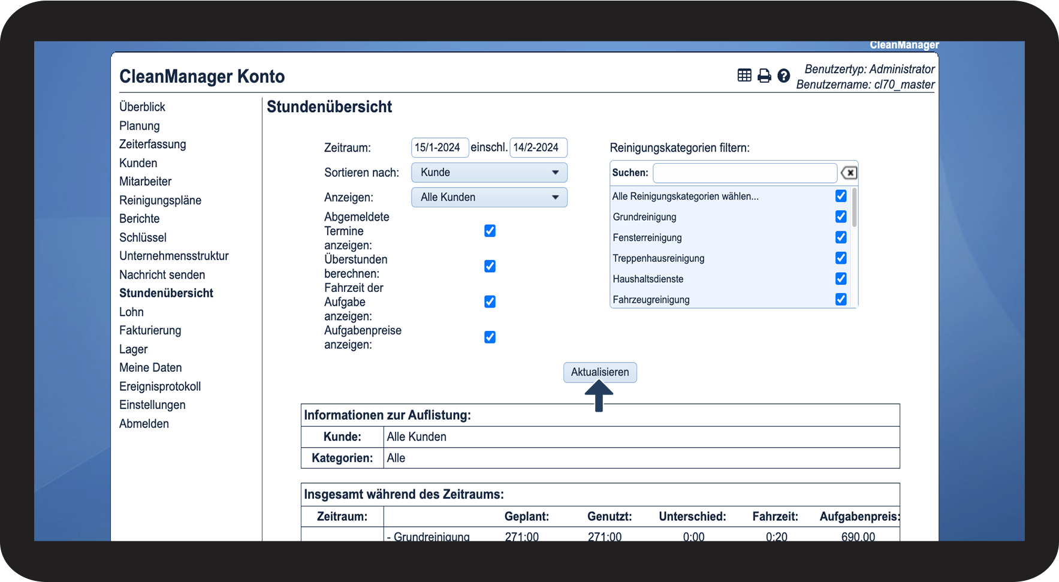Click the printer icon

tap(764, 76)
